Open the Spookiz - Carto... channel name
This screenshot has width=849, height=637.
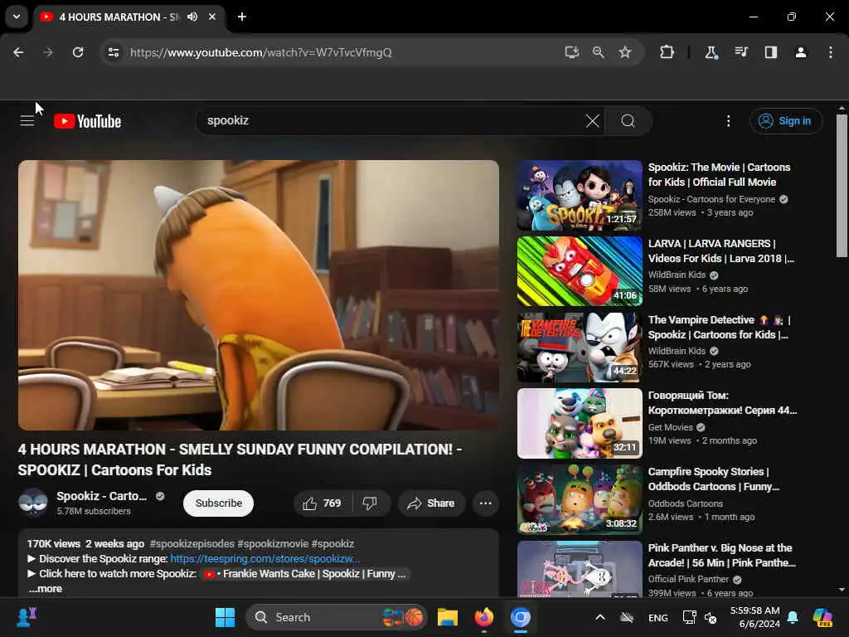tap(102, 496)
